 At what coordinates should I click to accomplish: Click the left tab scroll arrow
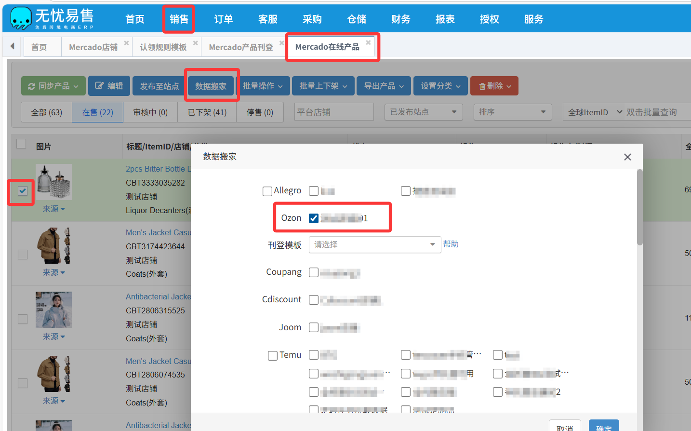pos(13,46)
